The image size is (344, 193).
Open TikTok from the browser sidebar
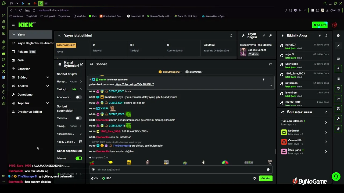pos(3,65)
